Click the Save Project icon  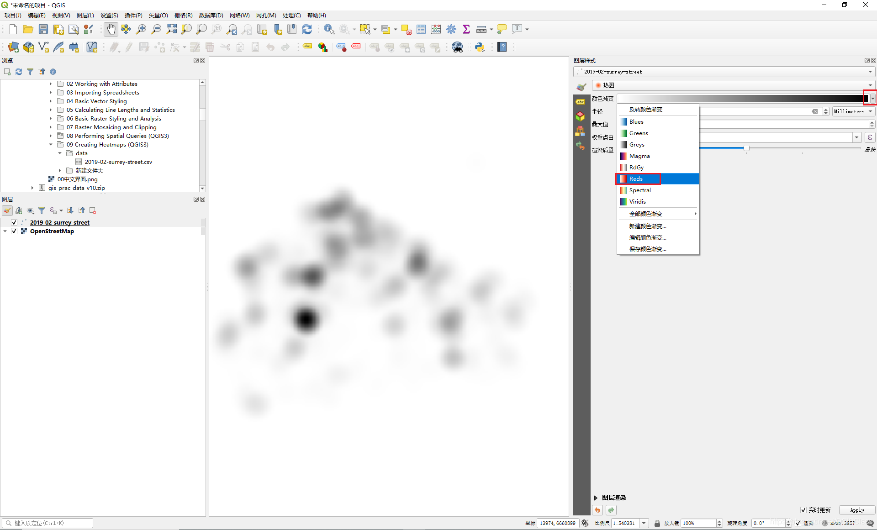43,29
